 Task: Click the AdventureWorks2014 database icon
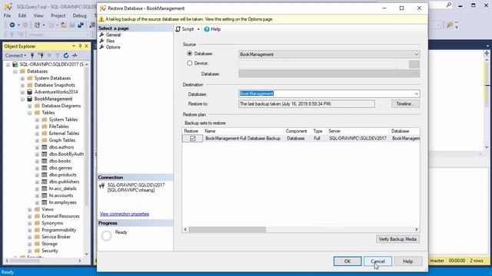pyautogui.click(x=29, y=92)
